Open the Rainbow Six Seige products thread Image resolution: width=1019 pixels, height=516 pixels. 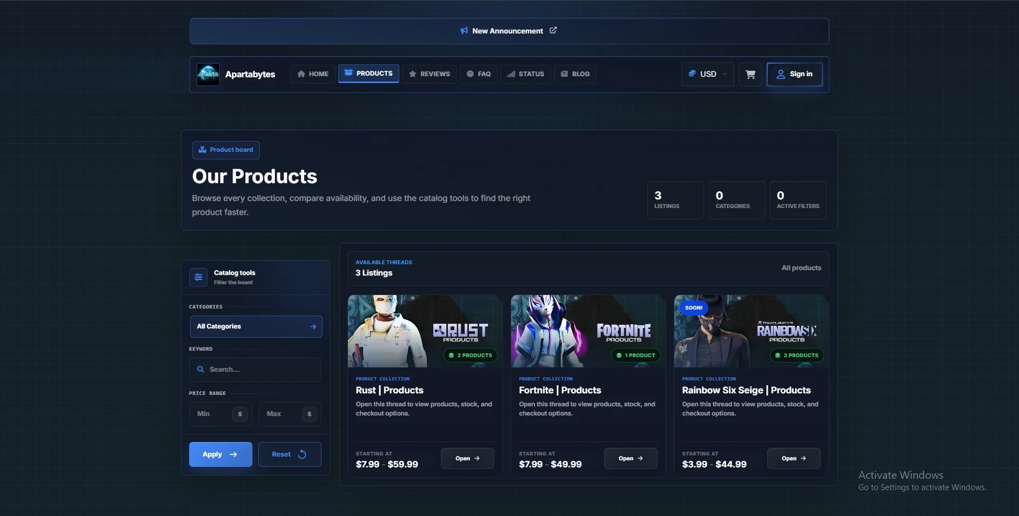[x=794, y=459]
